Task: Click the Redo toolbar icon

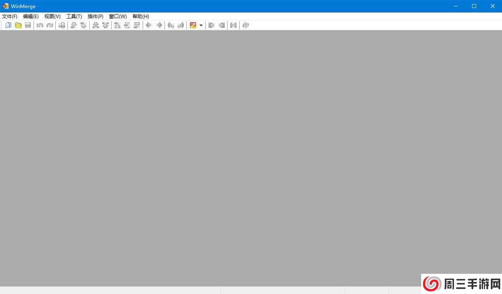Action: (50, 25)
